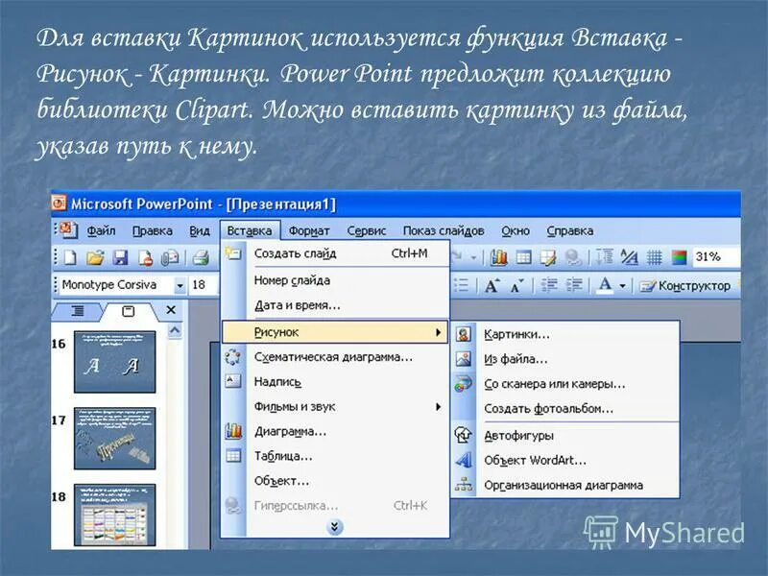Open the Файл menu

[101, 230]
